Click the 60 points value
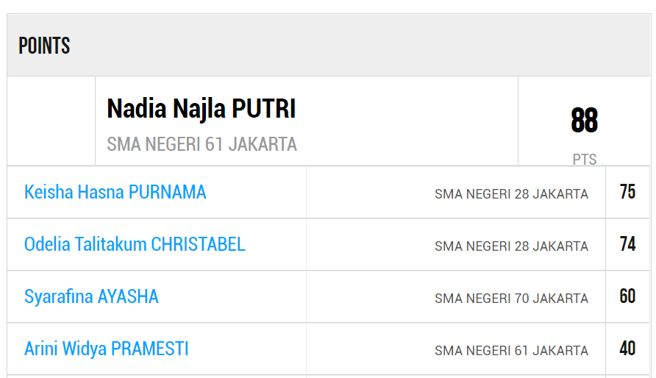The image size is (656, 378). pyautogui.click(x=627, y=296)
